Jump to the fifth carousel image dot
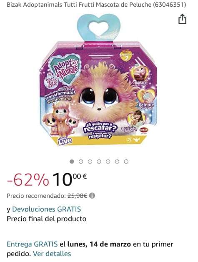 [x=108, y=161]
